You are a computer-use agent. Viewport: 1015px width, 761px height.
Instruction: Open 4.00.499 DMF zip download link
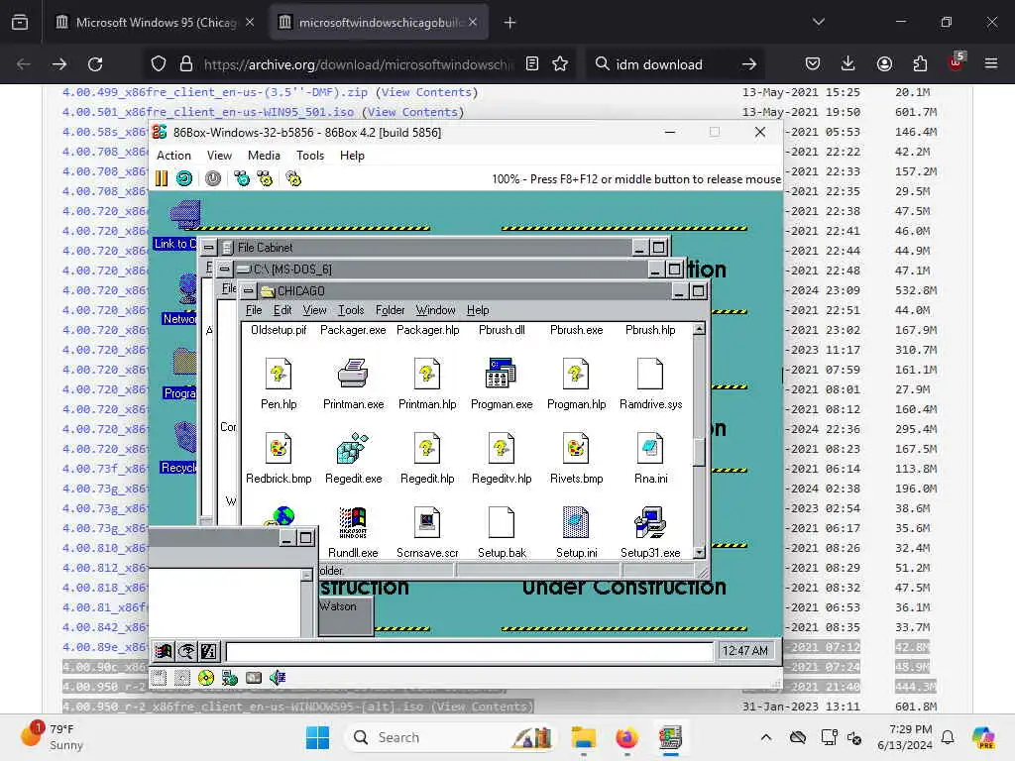tap(215, 92)
